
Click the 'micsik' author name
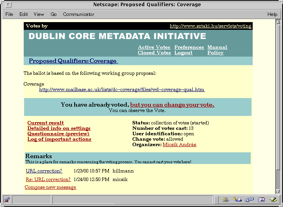point(120,179)
